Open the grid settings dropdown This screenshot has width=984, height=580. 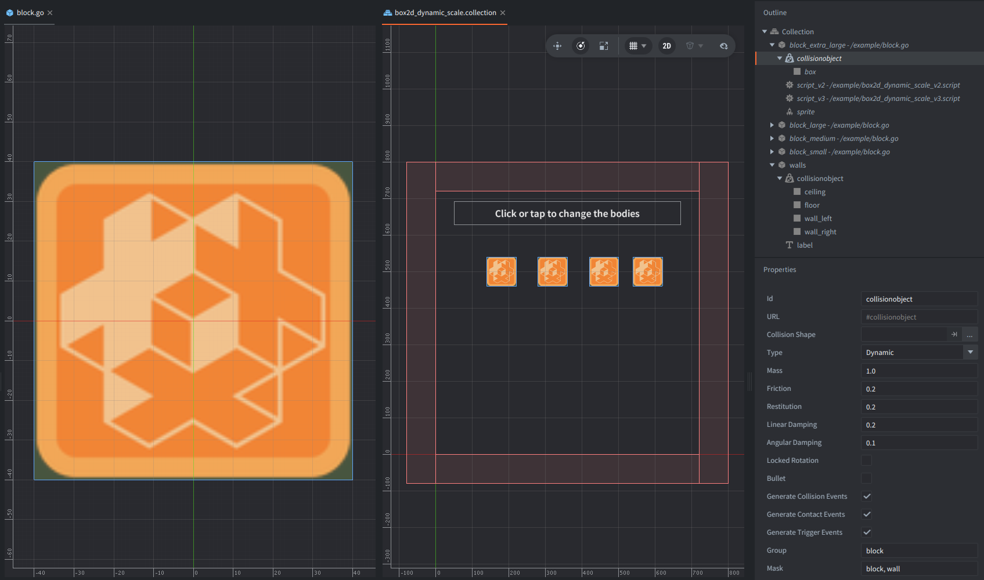point(637,46)
